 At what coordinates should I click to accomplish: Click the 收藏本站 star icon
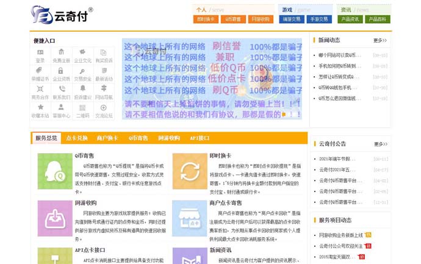click(x=40, y=109)
